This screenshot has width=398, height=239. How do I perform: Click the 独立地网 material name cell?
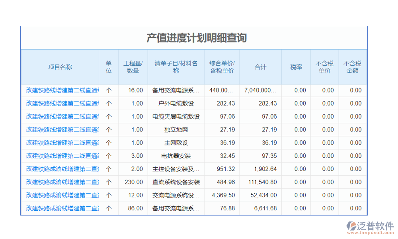pos(176,129)
